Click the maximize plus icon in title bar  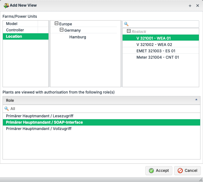[x=190, y=6]
